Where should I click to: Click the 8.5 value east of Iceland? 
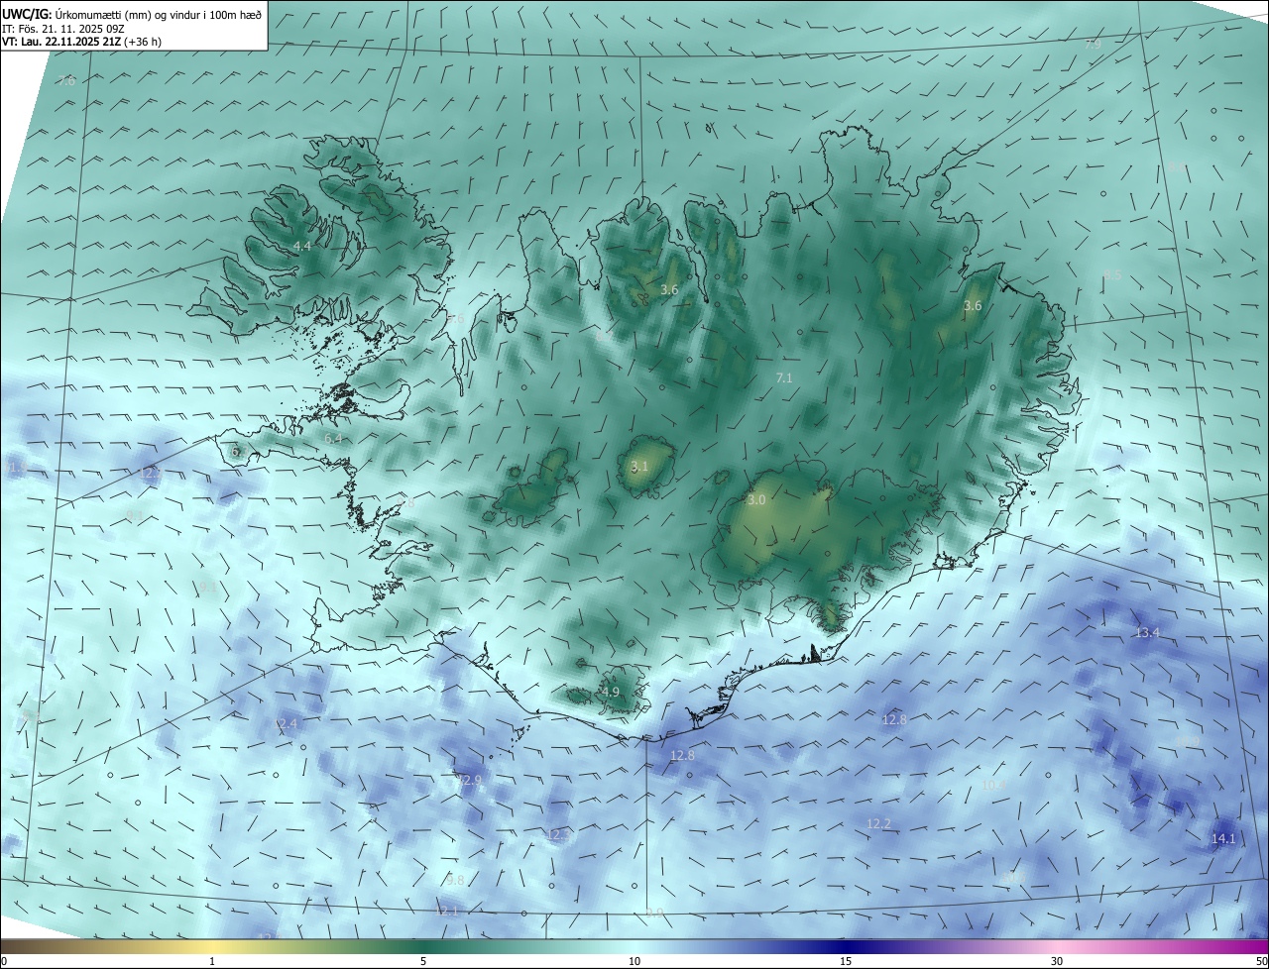pos(1112,274)
